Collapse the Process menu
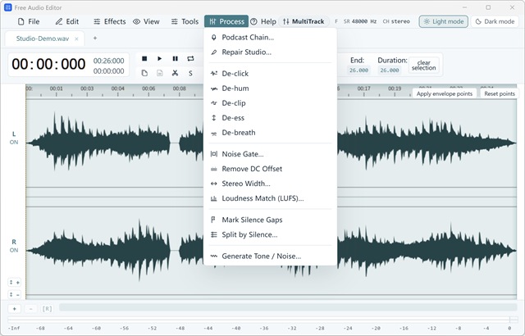This screenshot has height=336, width=525. [226, 21]
